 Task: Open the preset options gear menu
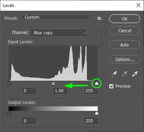(x=100, y=18)
